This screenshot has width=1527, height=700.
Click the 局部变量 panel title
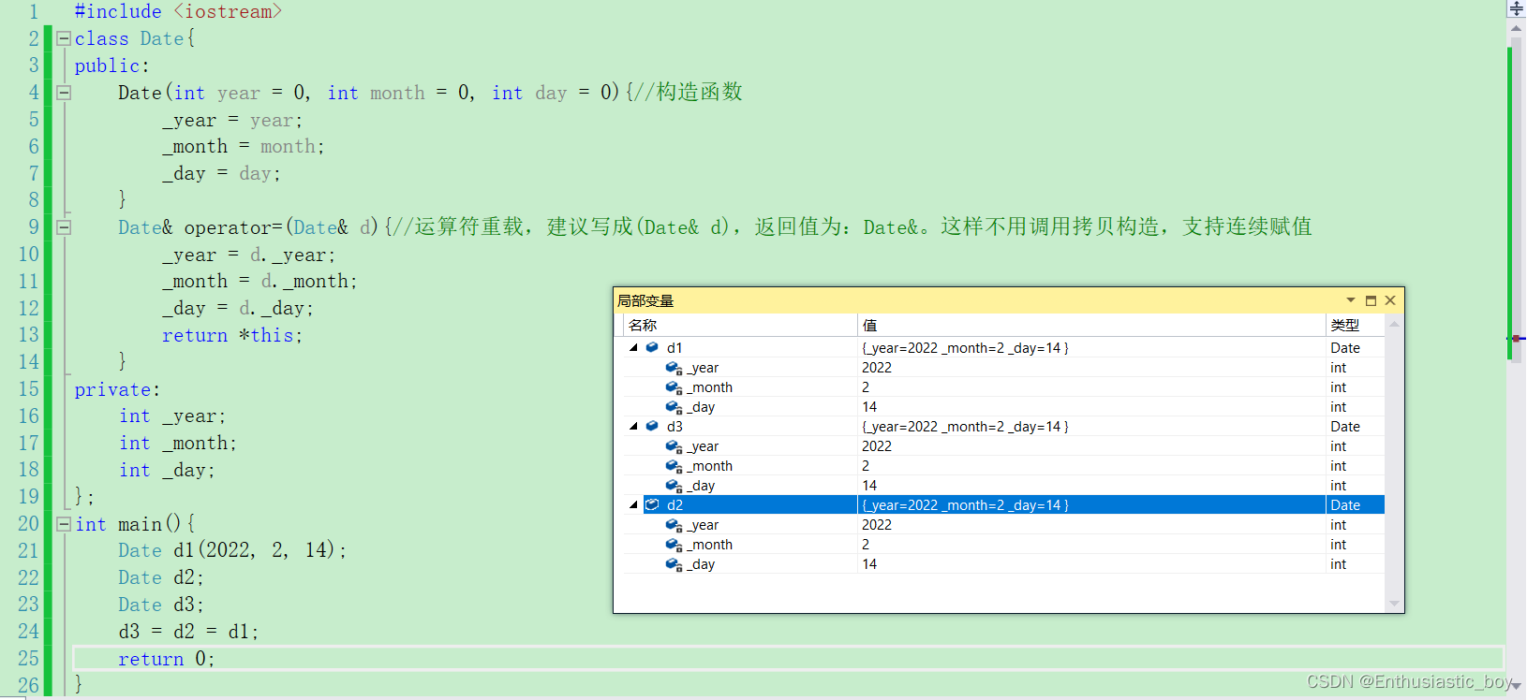pyautogui.click(x=645, y=300)
